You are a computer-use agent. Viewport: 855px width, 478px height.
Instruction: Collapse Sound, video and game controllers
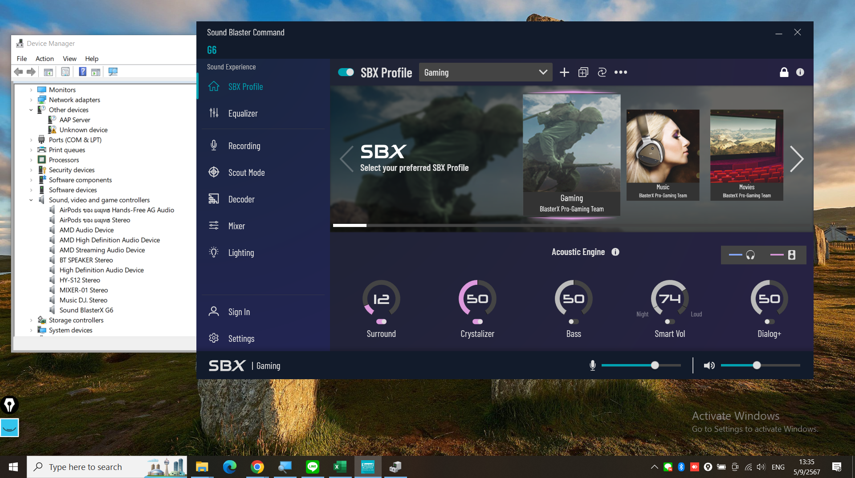pyautogui.click(x=31, y=200)
